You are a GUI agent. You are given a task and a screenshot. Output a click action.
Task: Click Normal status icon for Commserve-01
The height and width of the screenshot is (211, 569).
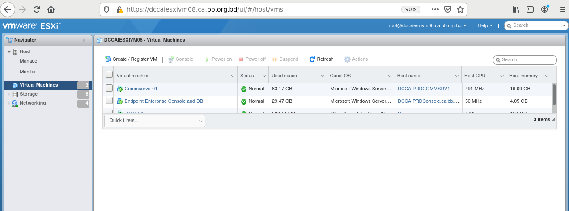244,89
